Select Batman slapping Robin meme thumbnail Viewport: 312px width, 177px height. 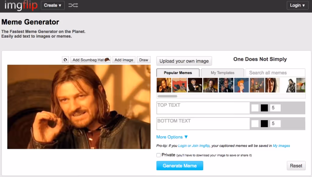click(179, 85)
